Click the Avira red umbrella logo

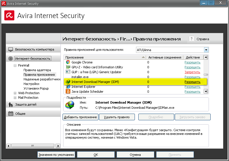pos(9,15)
